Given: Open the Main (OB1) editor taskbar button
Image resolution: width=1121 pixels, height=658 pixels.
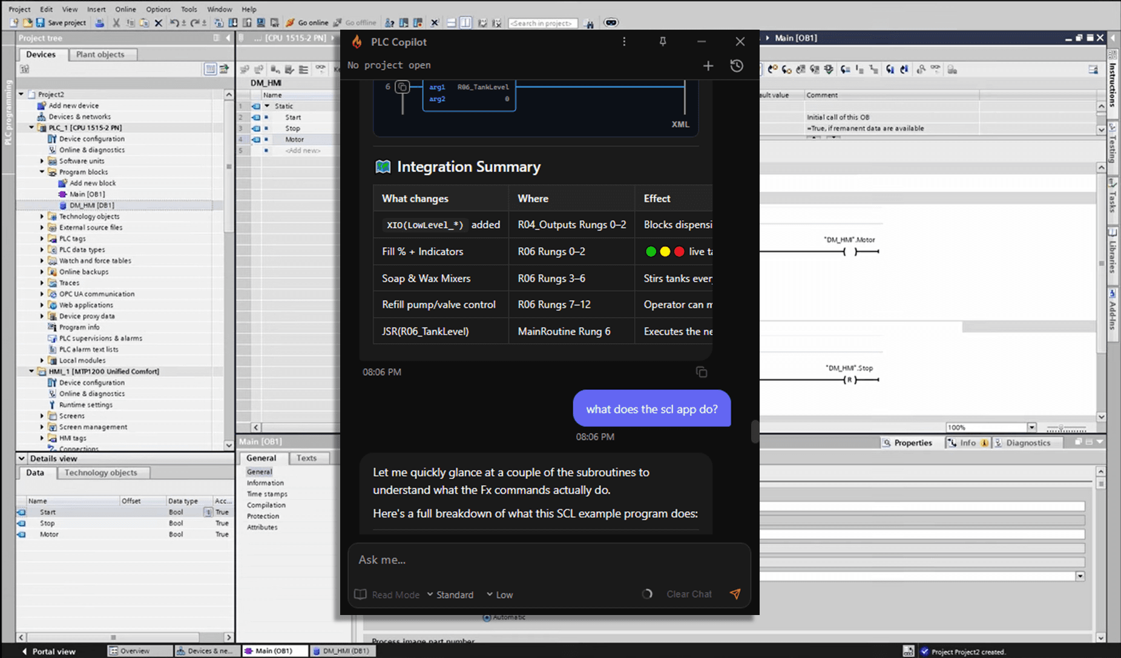Looking at the screenshot, I should click(274, 651).
